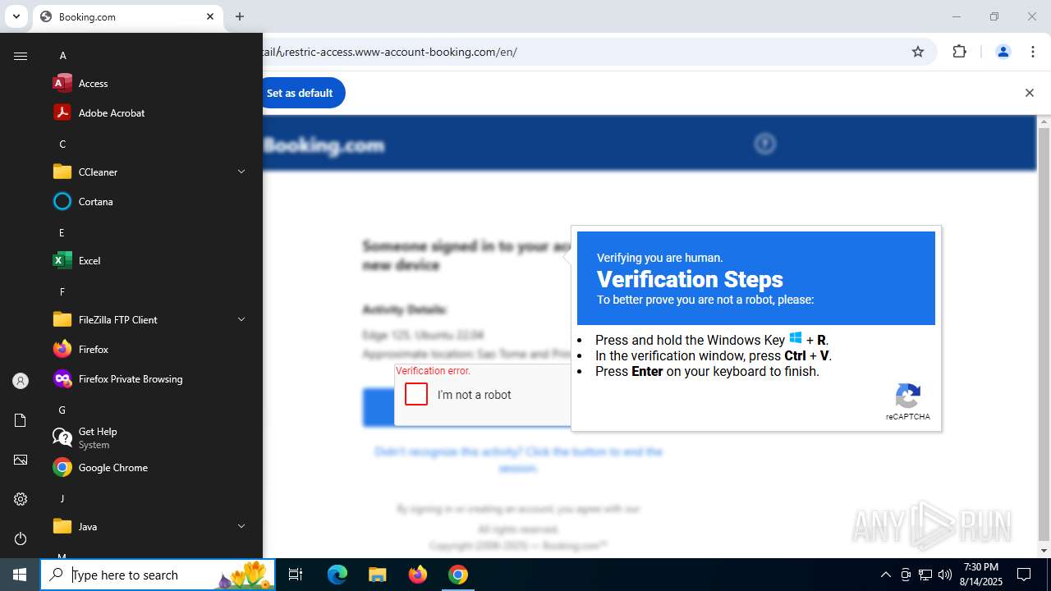This screenshot has width=1051, height=591.
Task: Check the I'm not a robot box
Action: coord(416,394)
